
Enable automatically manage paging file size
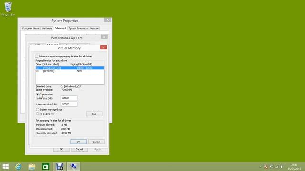pos(36,56)
